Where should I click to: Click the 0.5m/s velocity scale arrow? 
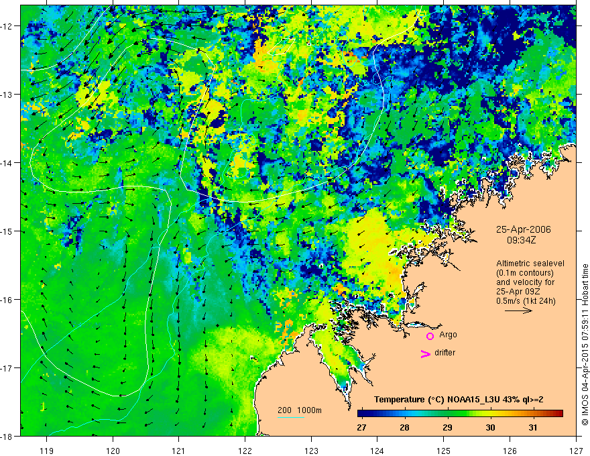click(518, 310)
